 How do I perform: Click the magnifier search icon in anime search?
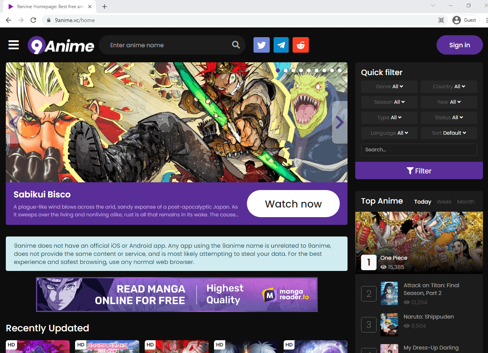236,45
